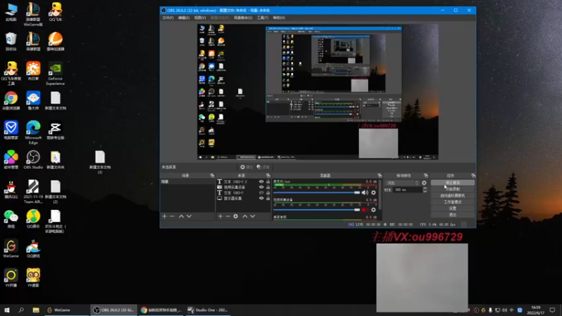Pop out the Controls dock icon

473,176
